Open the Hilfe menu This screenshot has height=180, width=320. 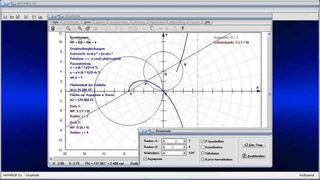coord(207,22)
